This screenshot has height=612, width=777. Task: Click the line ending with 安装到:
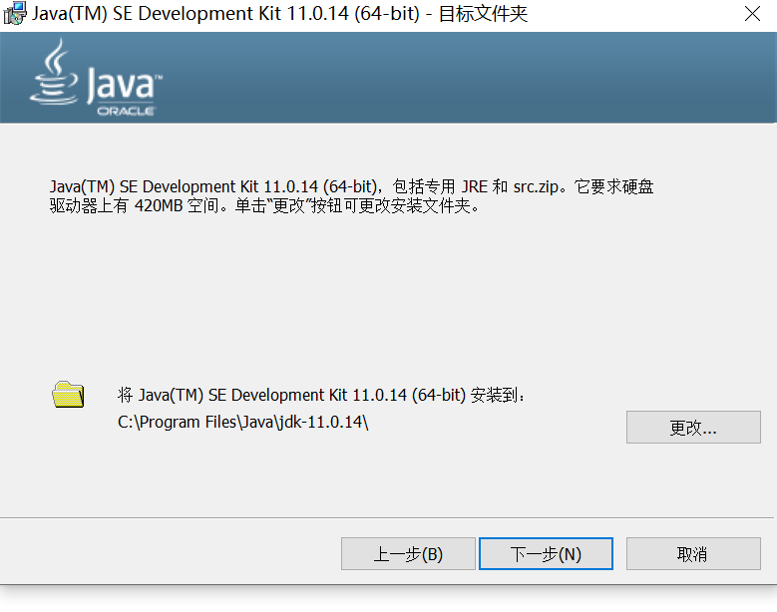coord(321,395)
